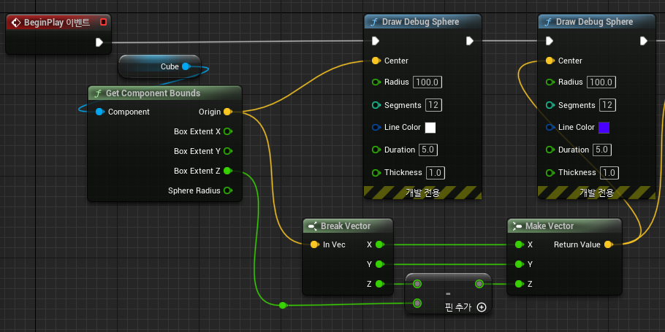
Task: Click the Y input pin on Make Vector
Action: point(519,264)
